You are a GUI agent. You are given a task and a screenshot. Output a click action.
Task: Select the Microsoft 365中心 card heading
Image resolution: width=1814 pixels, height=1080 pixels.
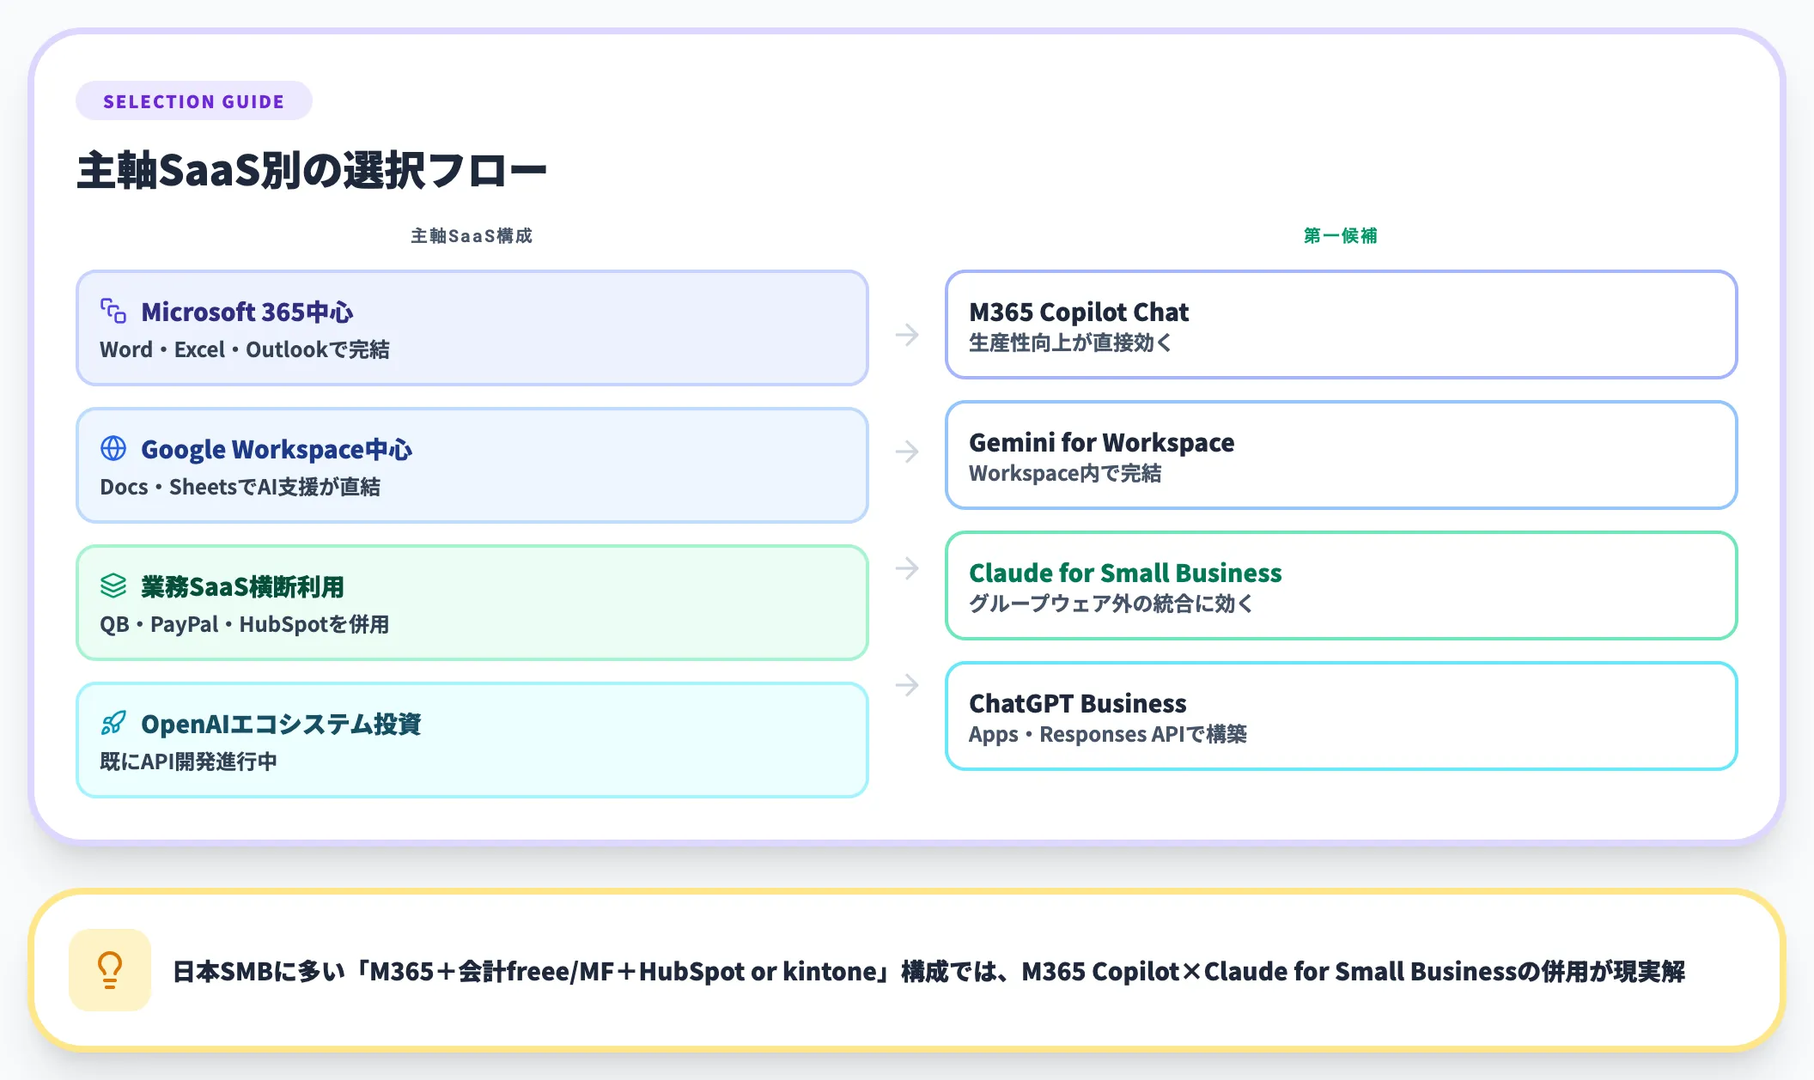coord(247,312)
